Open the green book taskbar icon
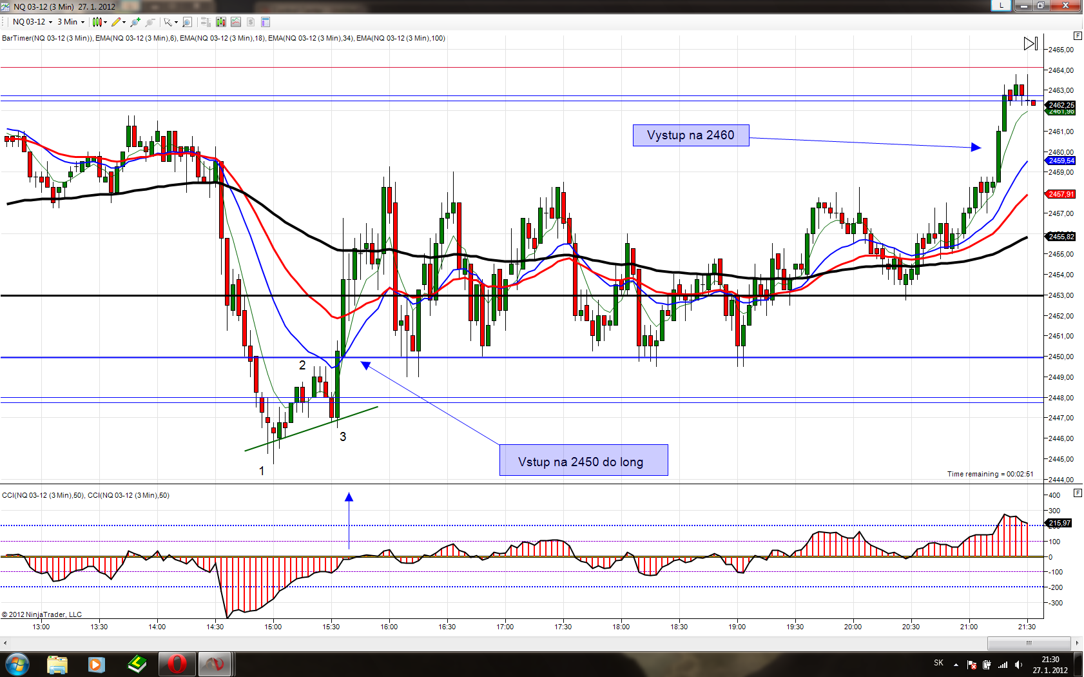 137,664
